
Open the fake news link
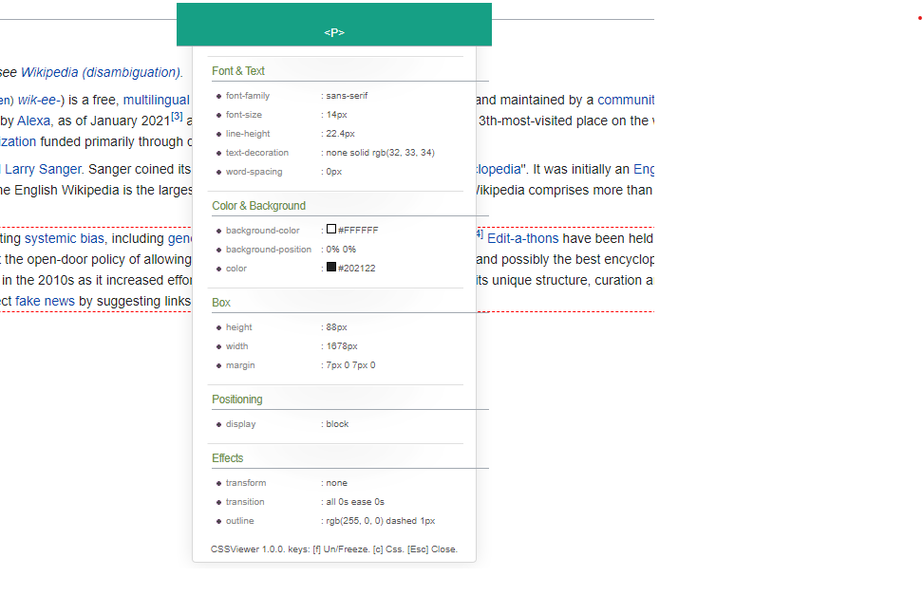pyautogui.click(x=45, y=301)
